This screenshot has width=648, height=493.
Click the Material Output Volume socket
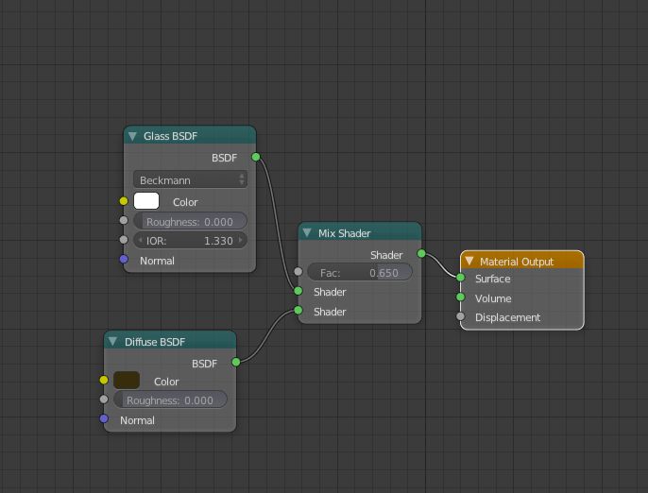tap(460, 297)
